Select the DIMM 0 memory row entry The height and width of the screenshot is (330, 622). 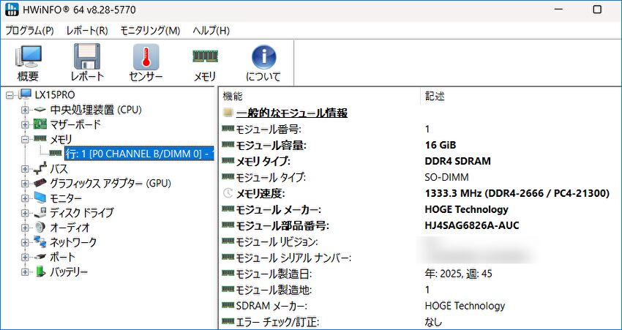pos(138,154)
